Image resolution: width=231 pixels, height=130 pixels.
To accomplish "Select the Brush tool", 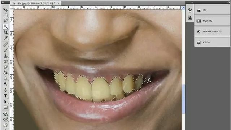I will (x=5, y=50).
